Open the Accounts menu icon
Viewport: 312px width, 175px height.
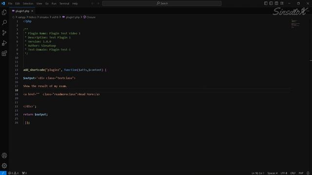coord(4,156)
